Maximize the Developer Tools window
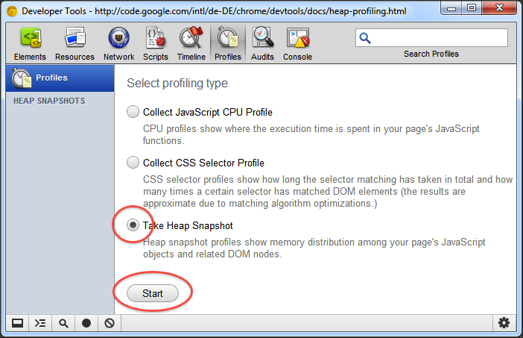The height and width of the screenshot is (338, 523). point(472,8)
